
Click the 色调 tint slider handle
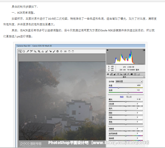[x=128, y=92]
